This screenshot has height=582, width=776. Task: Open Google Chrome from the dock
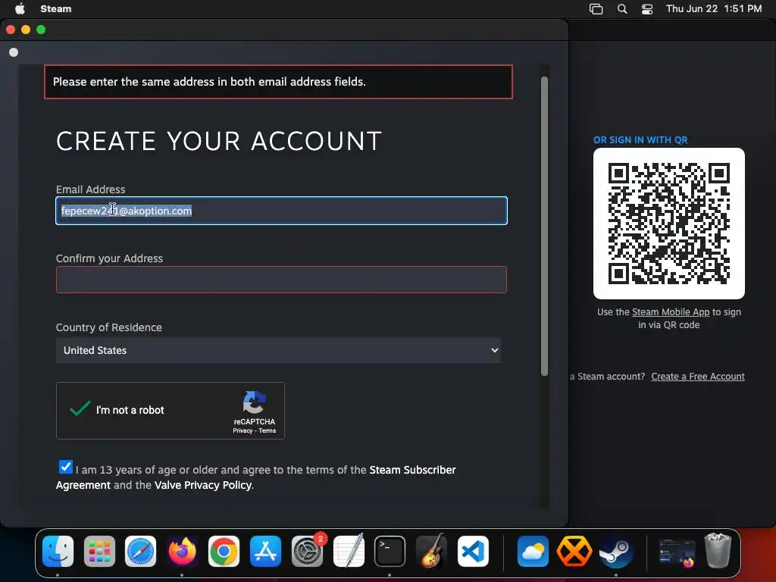click(x=224, y=551)
